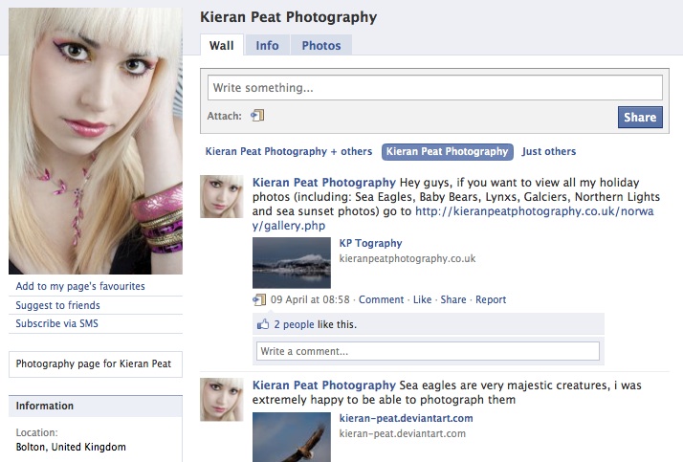
Task: Like the 09 April holiday photos post
Action: pyautogui.click(x=422, y=299)
